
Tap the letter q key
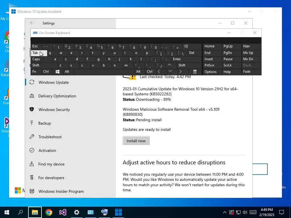click(x=52, y=53)
